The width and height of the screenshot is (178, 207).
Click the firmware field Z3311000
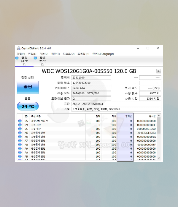[x=91, y=77]
